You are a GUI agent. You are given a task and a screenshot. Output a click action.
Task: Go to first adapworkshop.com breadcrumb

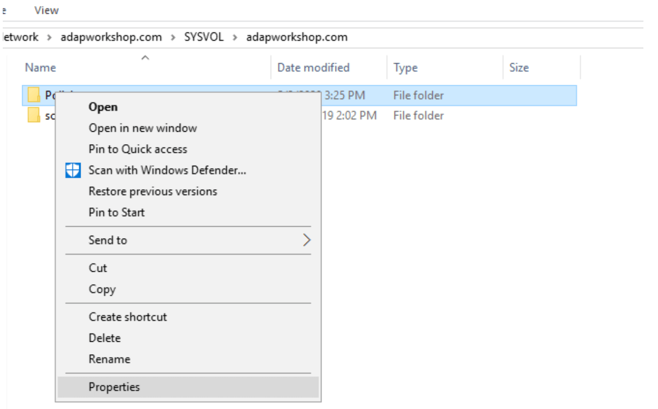click(111, 37)
